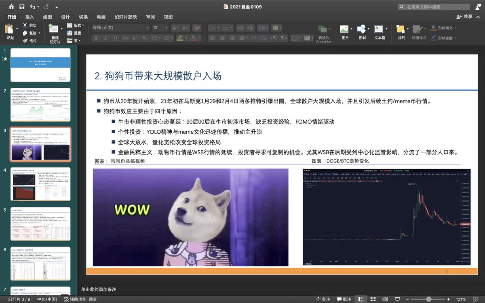Switch to 幻灯片放映 tab
This screenshot has width=485, height=303.
pos(126,17)
